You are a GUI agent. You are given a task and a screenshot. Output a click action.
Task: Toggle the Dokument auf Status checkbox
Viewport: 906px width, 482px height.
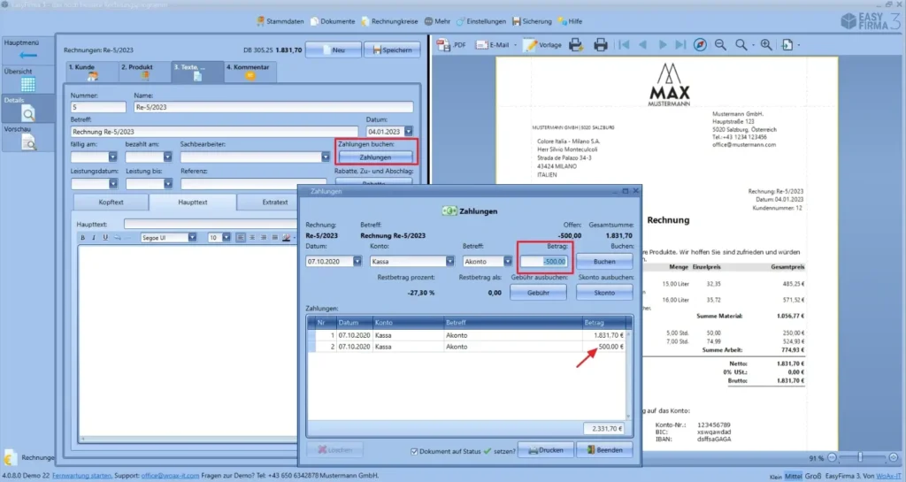415,450
